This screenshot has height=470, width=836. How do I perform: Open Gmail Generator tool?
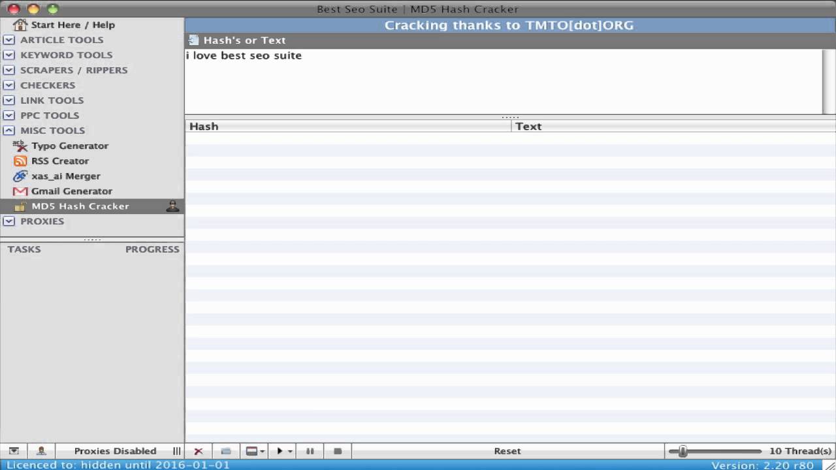coord(72,191)
